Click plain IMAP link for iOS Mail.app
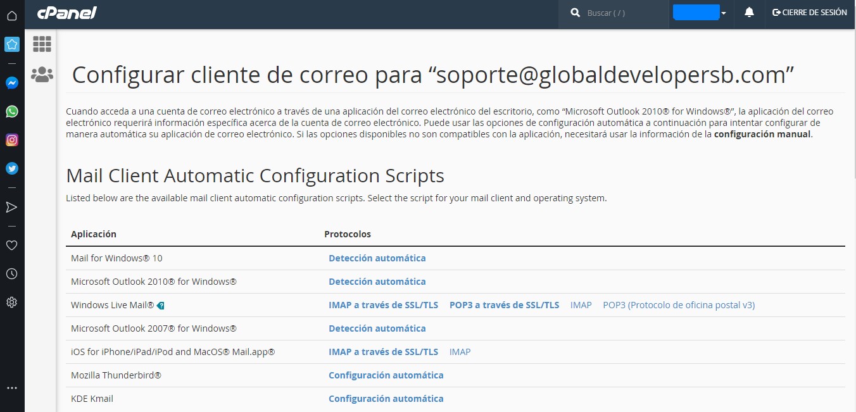The height and width of the screenshot is (412, 856). (x=460, y=352)
